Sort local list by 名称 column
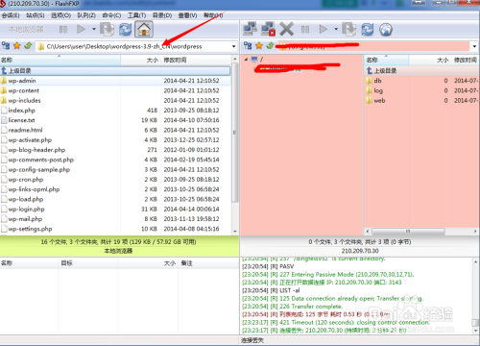 coord(60,60)
